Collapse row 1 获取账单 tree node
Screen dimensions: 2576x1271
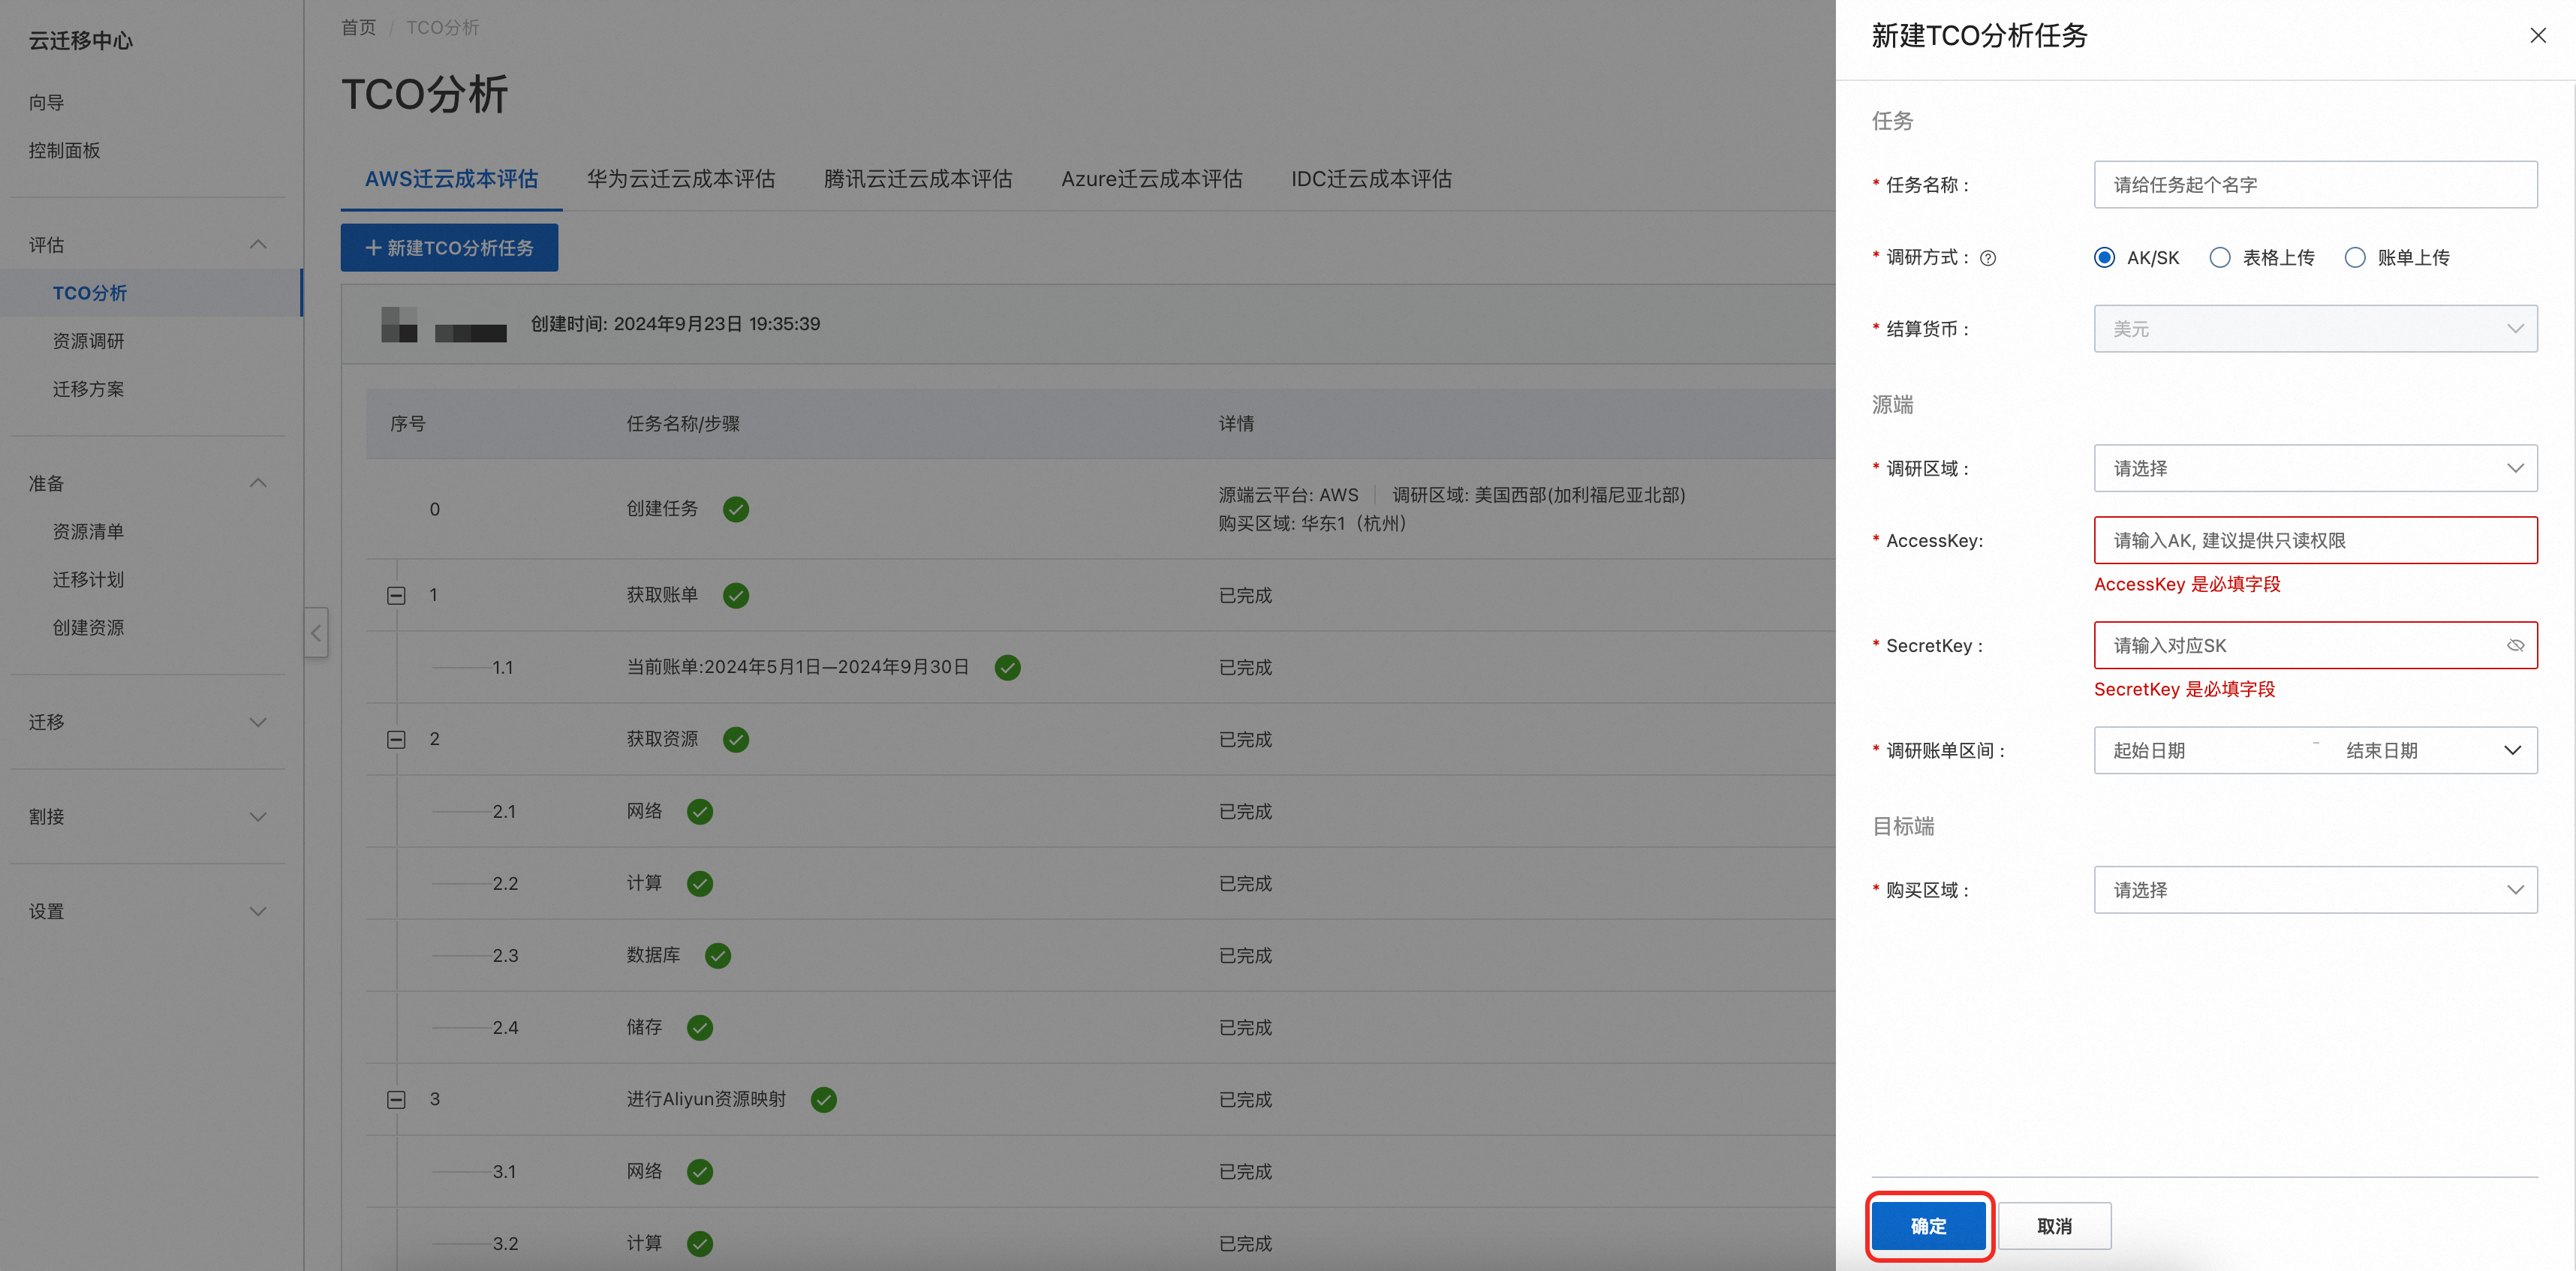[396, 595]
